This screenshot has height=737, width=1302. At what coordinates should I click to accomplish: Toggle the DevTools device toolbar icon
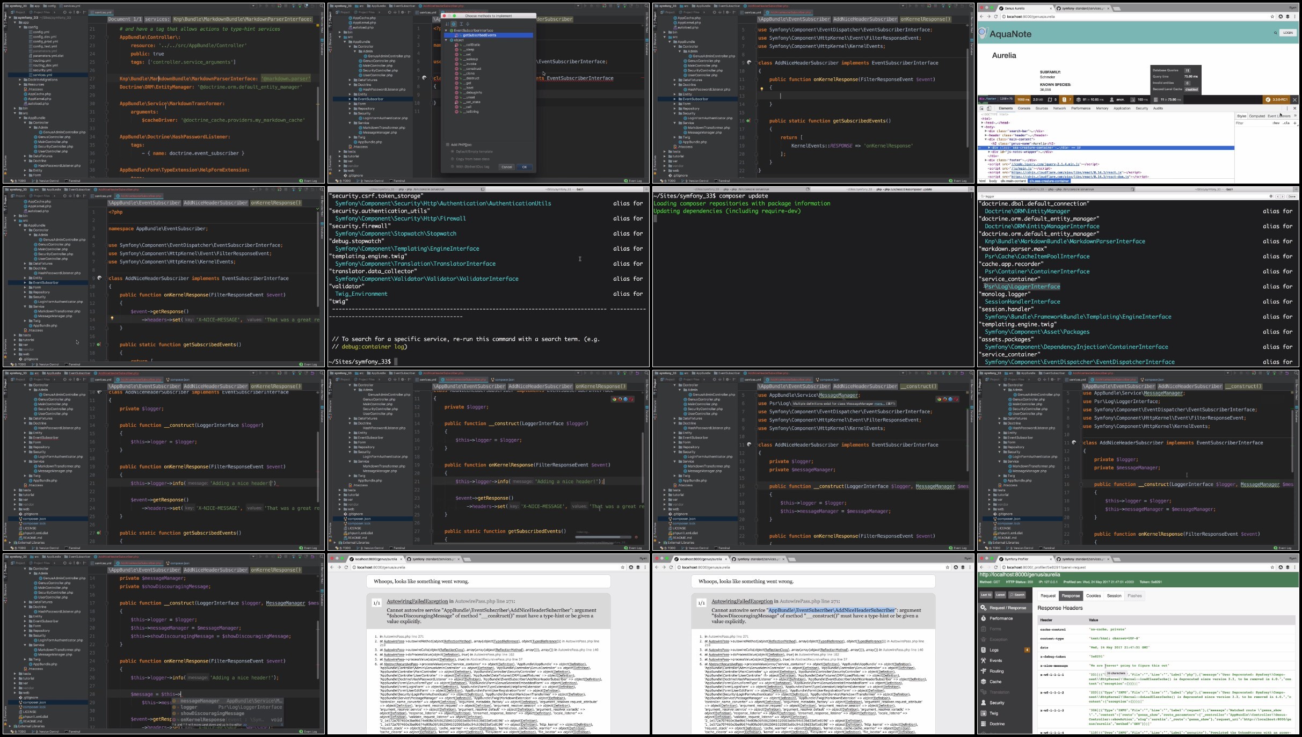tap(989, 108)
